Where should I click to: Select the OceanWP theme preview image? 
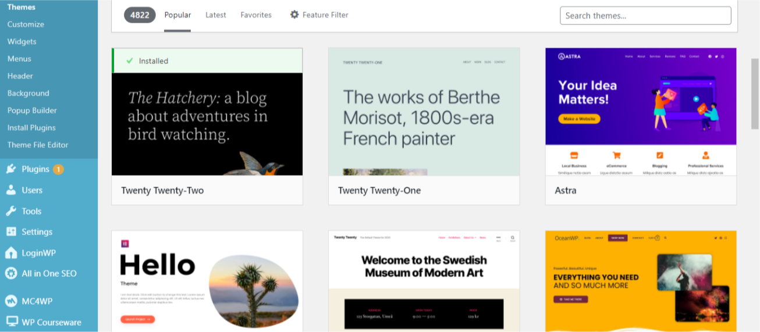pos(641,281)
